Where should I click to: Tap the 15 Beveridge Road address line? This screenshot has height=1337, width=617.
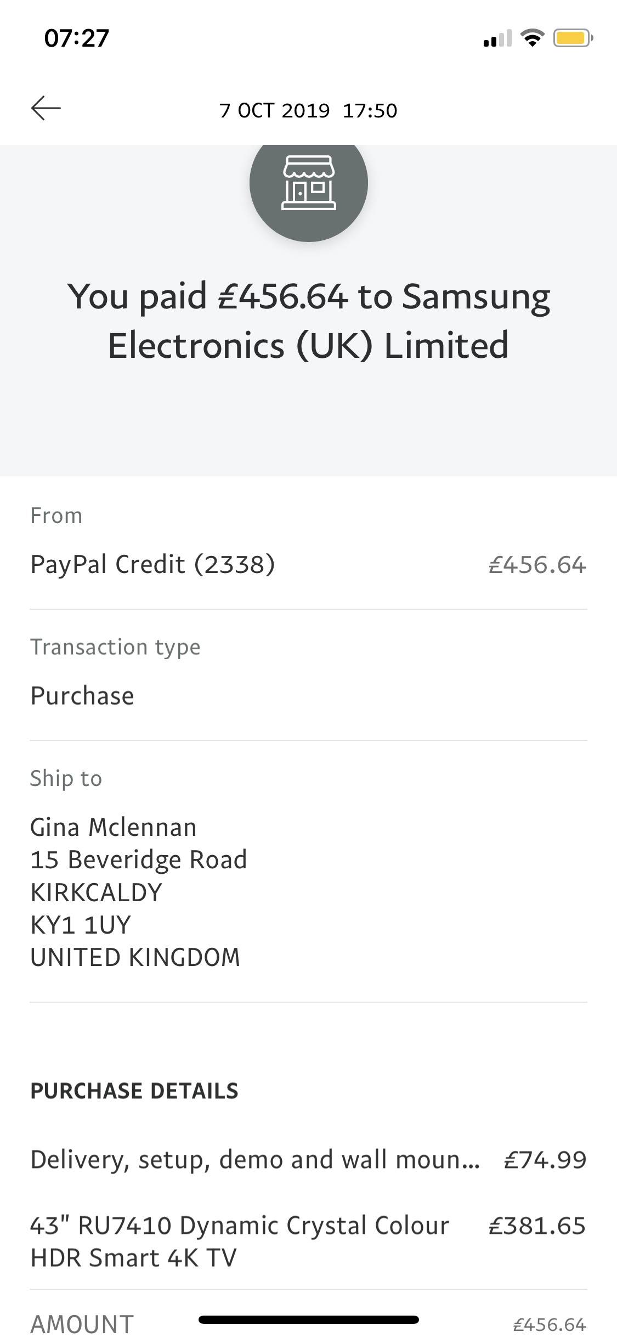[139, 859]
